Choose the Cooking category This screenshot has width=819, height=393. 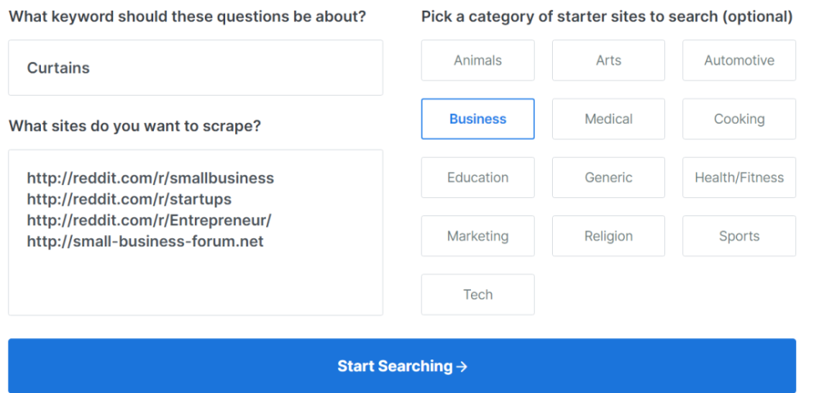[x=739, y=120]
